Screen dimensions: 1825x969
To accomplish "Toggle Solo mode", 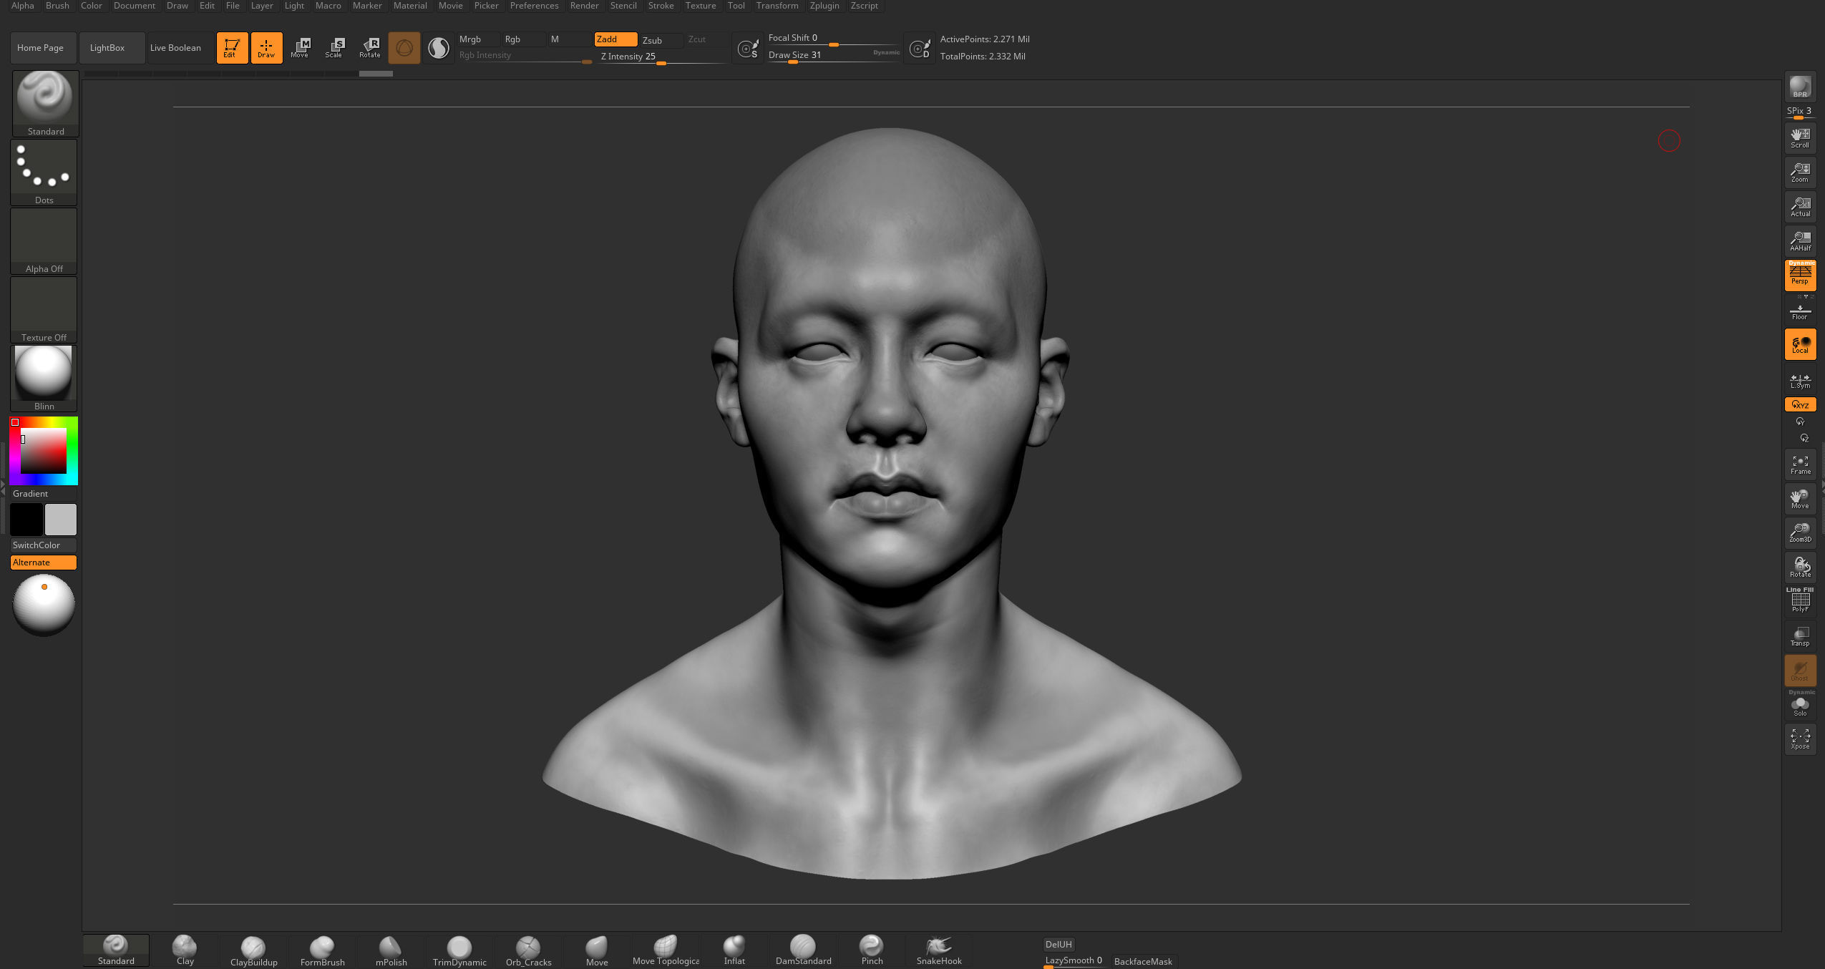I will 1800,706.
